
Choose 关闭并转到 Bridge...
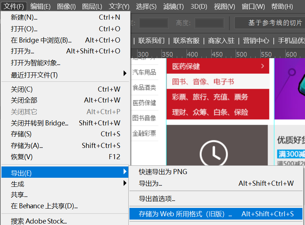point(65,123)
